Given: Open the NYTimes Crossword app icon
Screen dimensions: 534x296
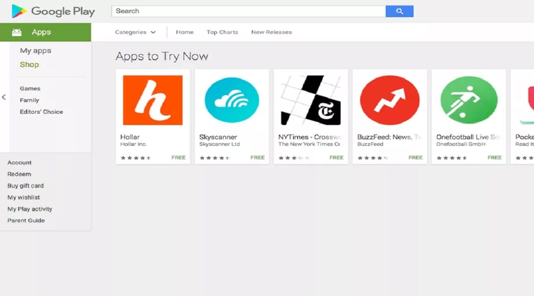Looking at the screenshot, I should click(311, 100).
